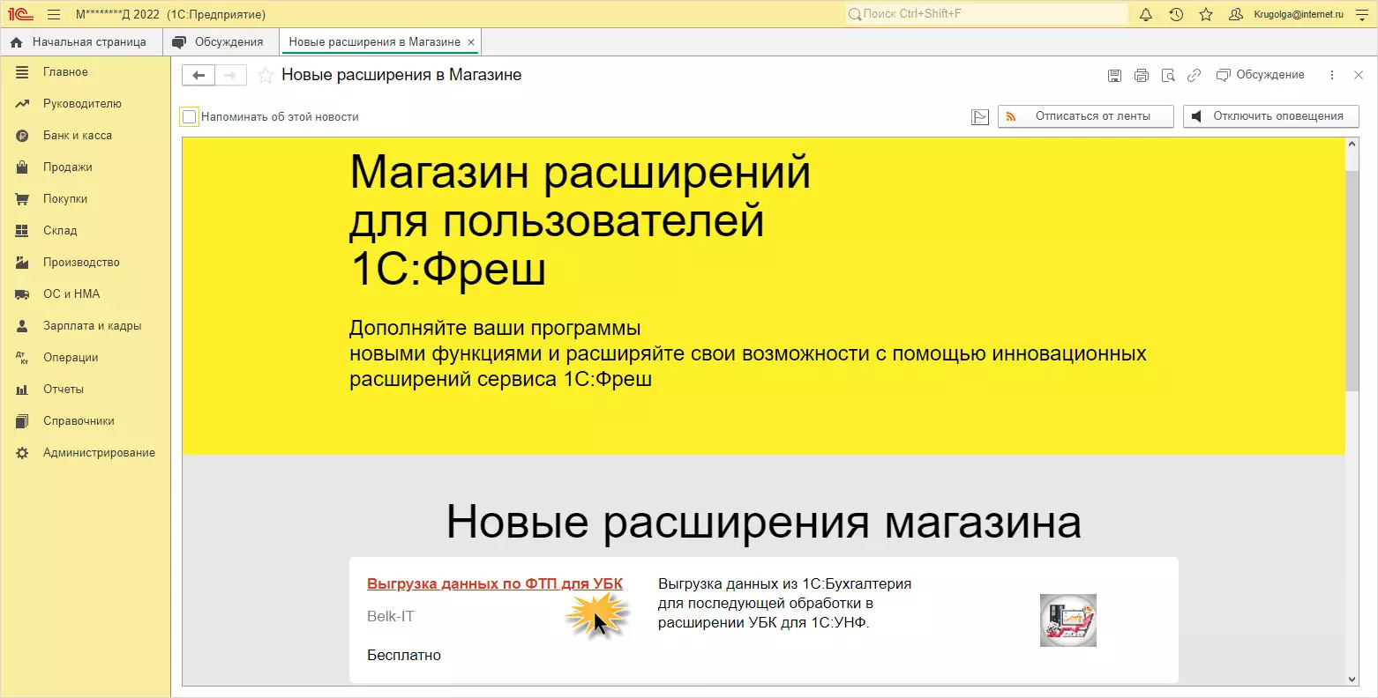Open favorites star in title bar
This screenshot has height=698, width=1378.
coord(1206,14)
